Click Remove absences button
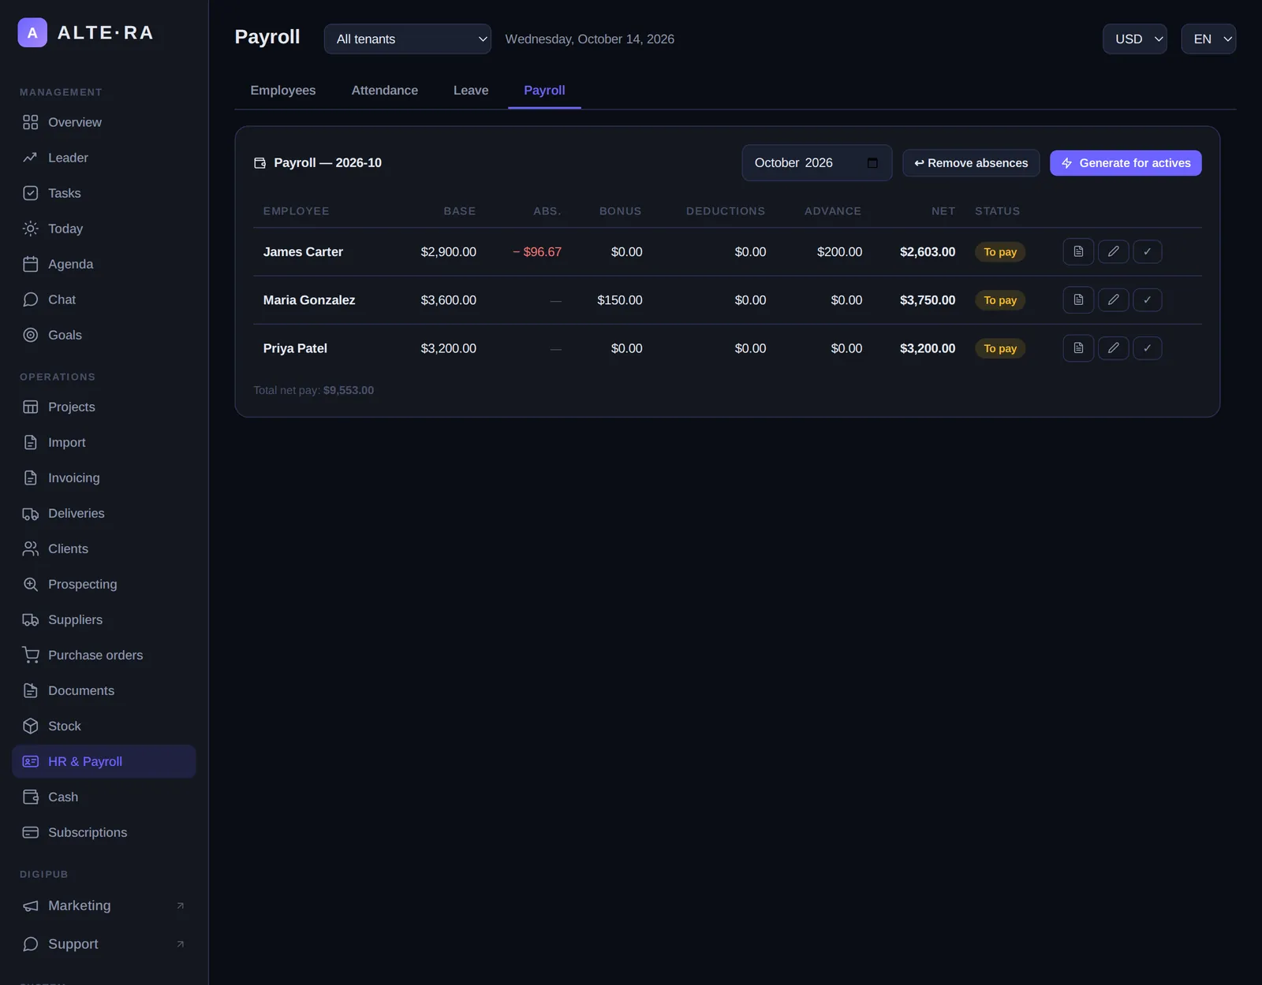This screenshot has width=1262, height=985. click(x=971, y=163)
